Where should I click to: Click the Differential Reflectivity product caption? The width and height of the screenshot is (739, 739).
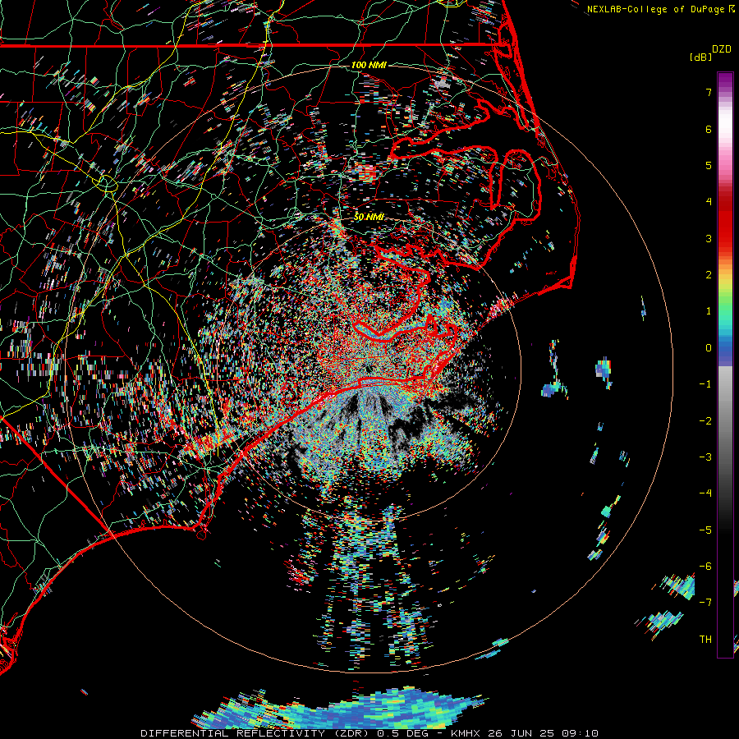tap(369, 733)
